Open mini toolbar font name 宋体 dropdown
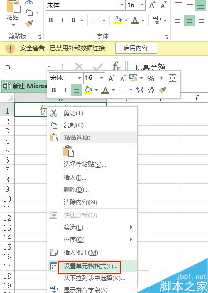Image resolution: width=208 pixels, height=293 pixels. pyautogui.click(x=79, y=78)
